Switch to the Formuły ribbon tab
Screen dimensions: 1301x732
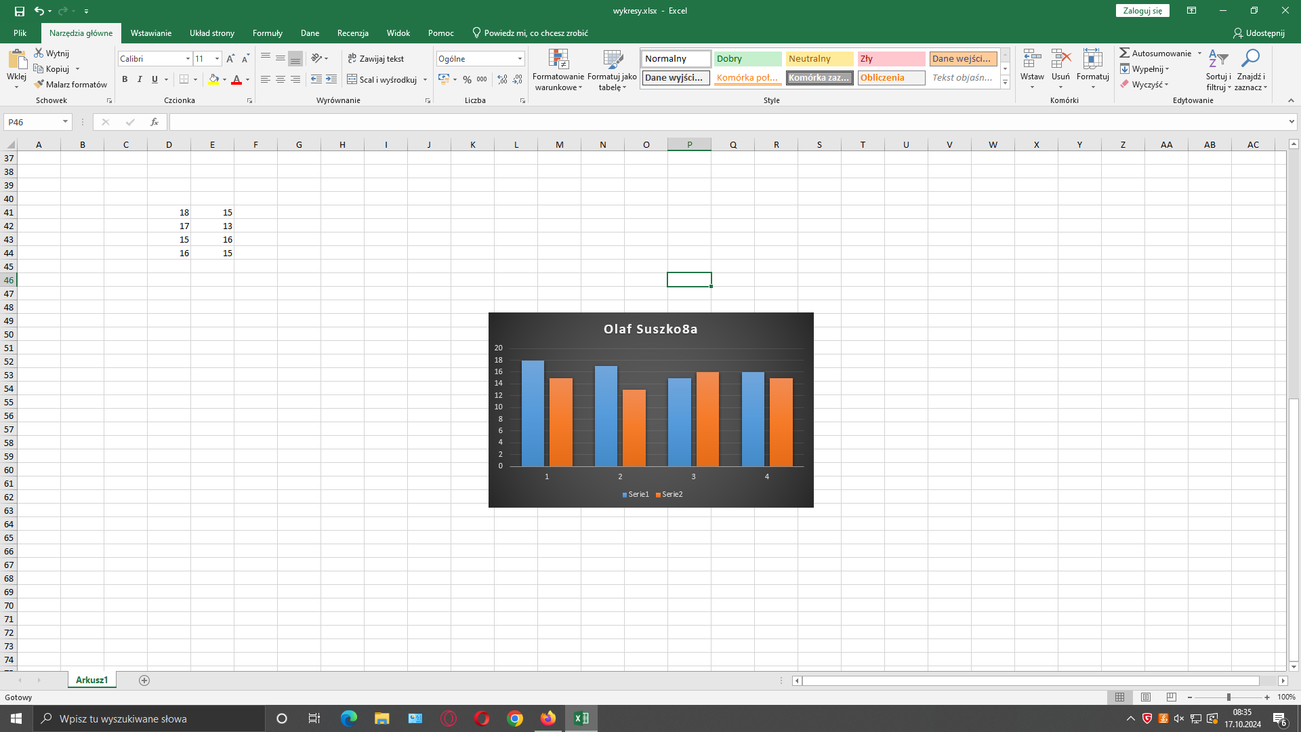pyautogui.click(x=267, y=33)
